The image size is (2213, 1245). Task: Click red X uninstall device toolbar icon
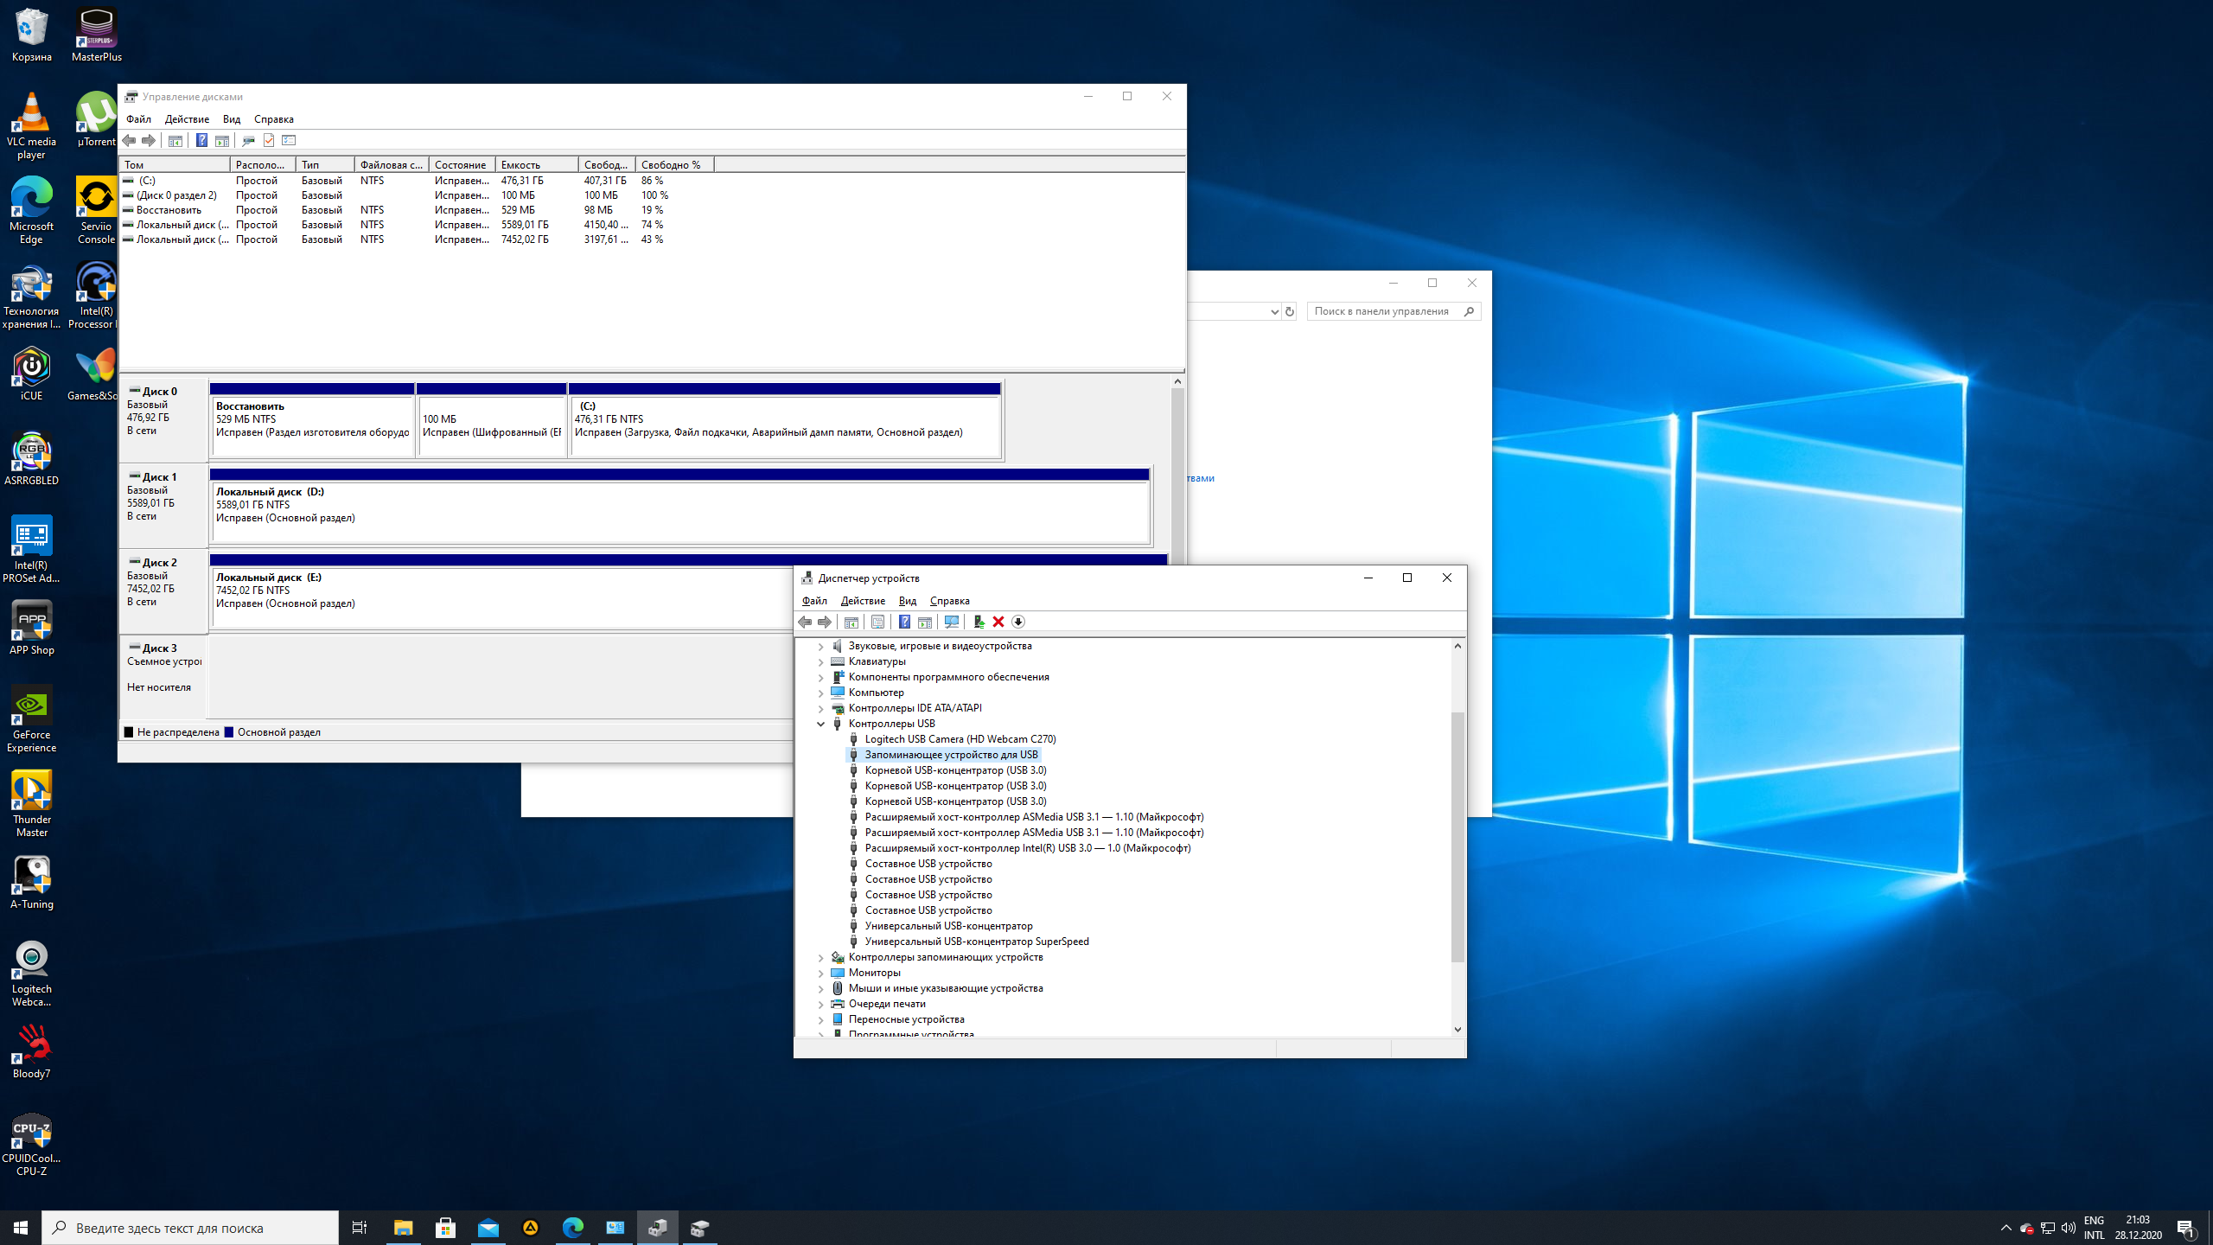coord(998,622)
